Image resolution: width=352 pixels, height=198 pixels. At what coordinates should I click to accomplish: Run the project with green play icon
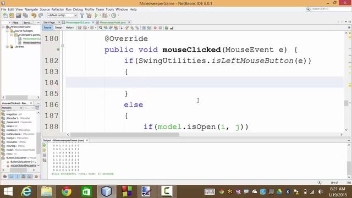point(96,15)
